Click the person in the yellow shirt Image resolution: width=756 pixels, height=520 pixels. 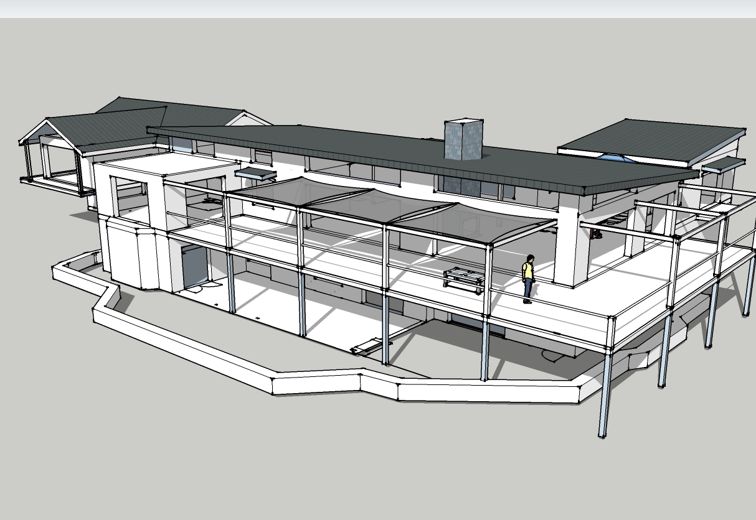point(528,278)
